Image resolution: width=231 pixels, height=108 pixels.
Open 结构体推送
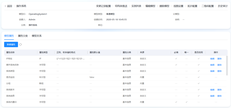[121, 6]
